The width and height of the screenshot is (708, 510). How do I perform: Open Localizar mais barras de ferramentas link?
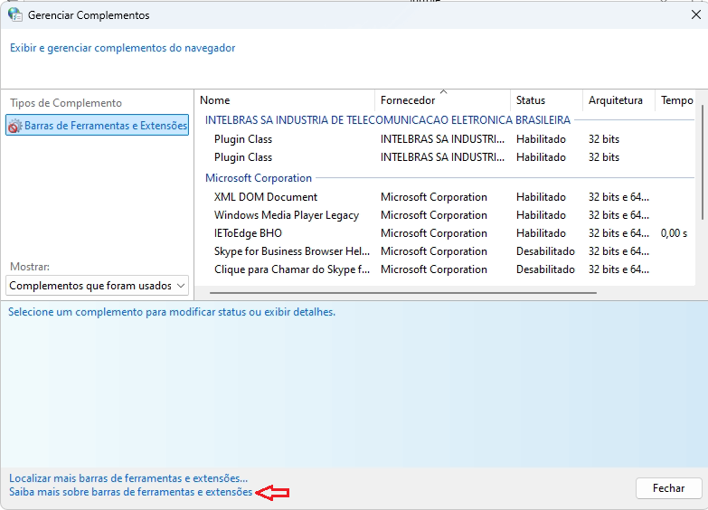coord(128,478)
